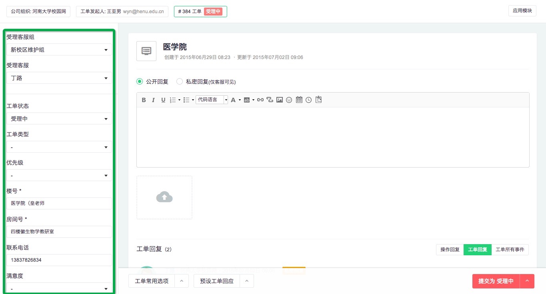The height and width of the screenshot is (294, 546).
Task: Expand arrow next to 工单常用选项
Action: click(182, 281)
